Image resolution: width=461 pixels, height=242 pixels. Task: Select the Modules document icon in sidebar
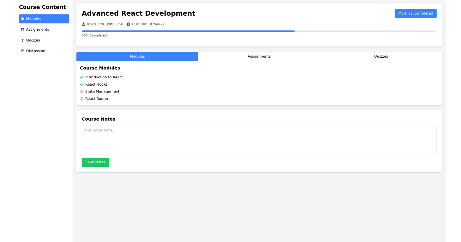[22, 18]
